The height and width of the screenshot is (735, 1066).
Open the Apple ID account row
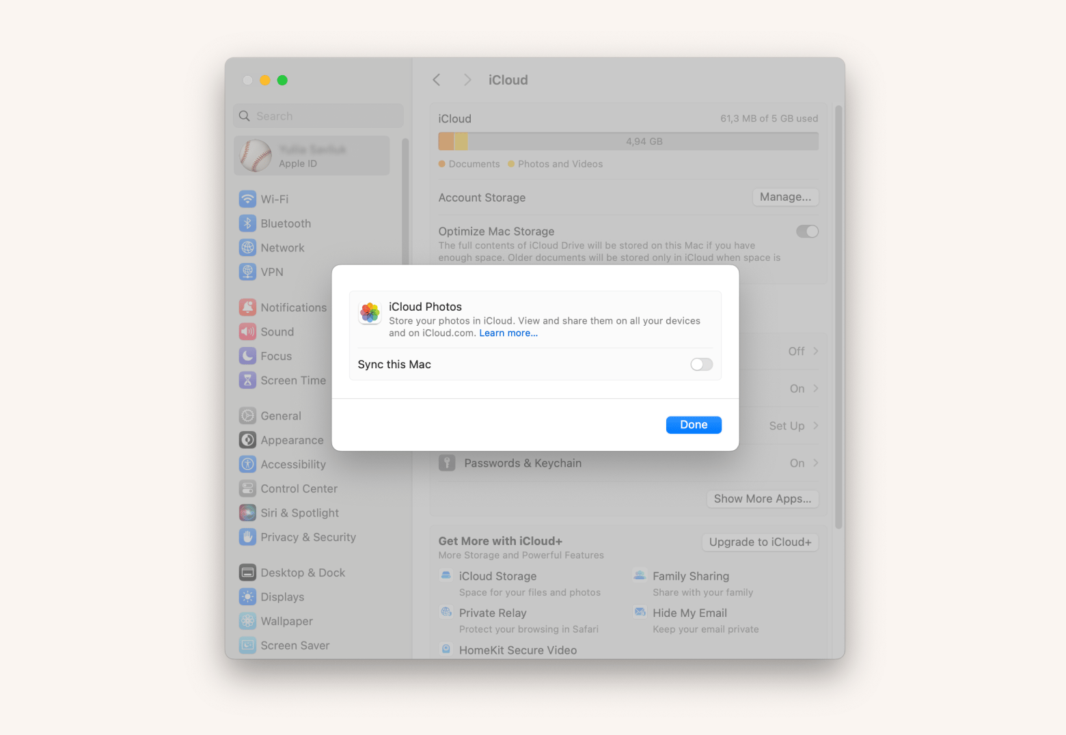click(x=312, y=156)
